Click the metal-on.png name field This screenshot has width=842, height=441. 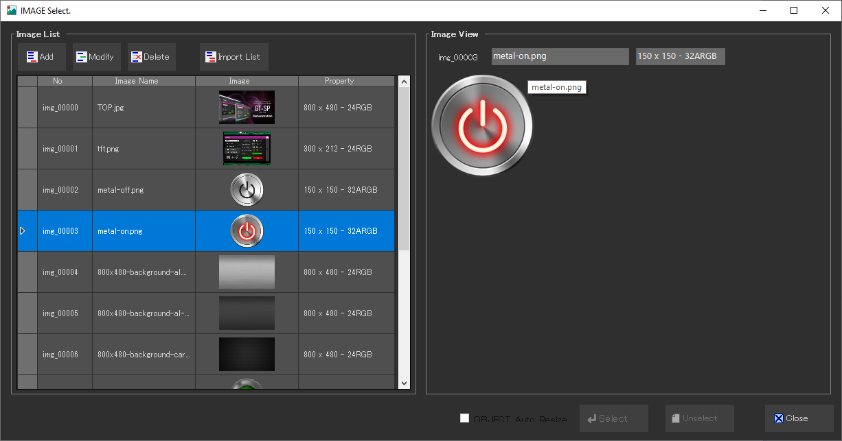click(560, 56)
